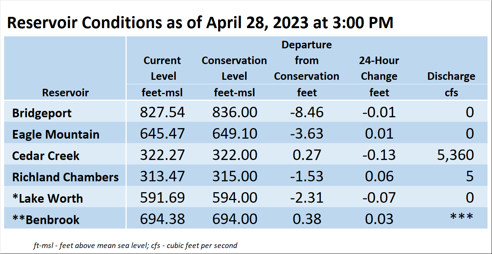This screenshot has width=492, height=254.
Task: Select Bridgeport departure value -8.46
Action: pyautogui.click(x=307, y=112)
